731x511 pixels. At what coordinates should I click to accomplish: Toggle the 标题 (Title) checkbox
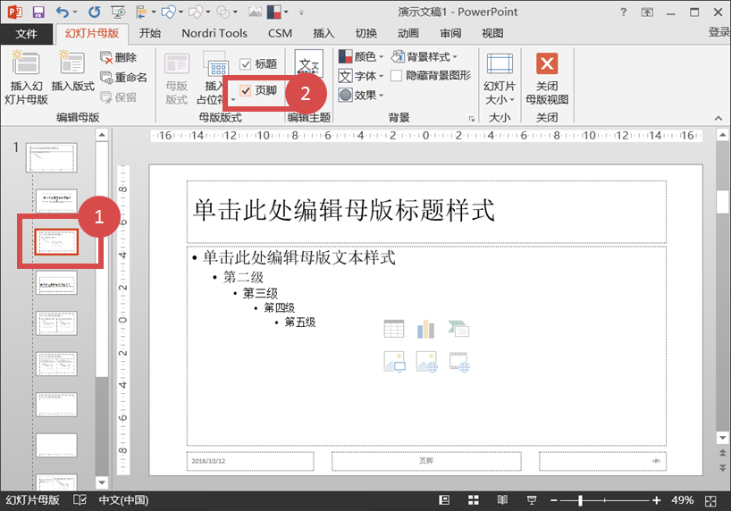[x=246, y=64]
